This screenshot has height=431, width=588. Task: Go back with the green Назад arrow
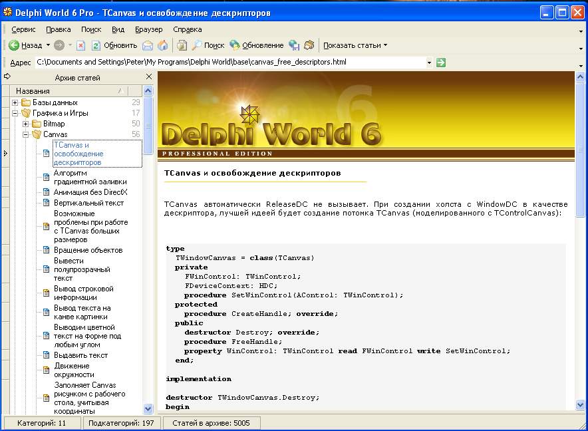25,45
